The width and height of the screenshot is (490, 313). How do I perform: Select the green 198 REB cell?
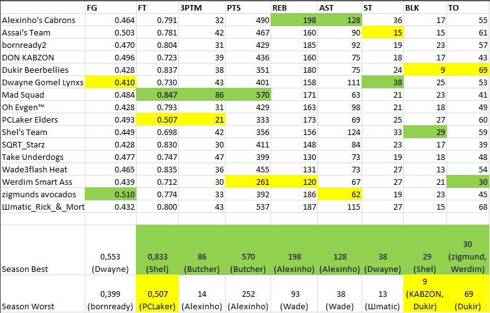point(294,20)
